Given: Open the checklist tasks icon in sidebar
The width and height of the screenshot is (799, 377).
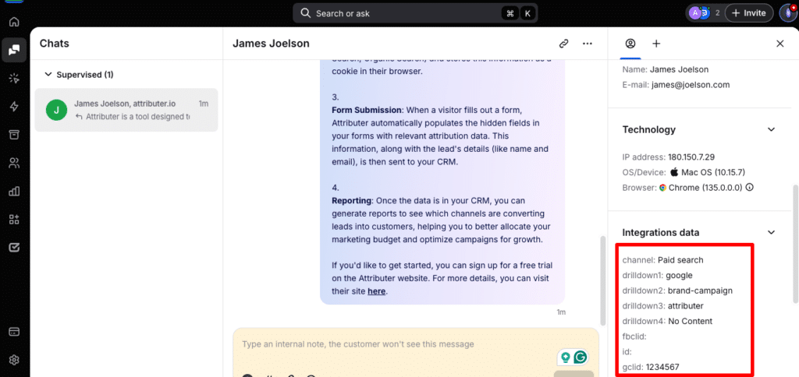Looking at the screenshot, I should [14, 248].
